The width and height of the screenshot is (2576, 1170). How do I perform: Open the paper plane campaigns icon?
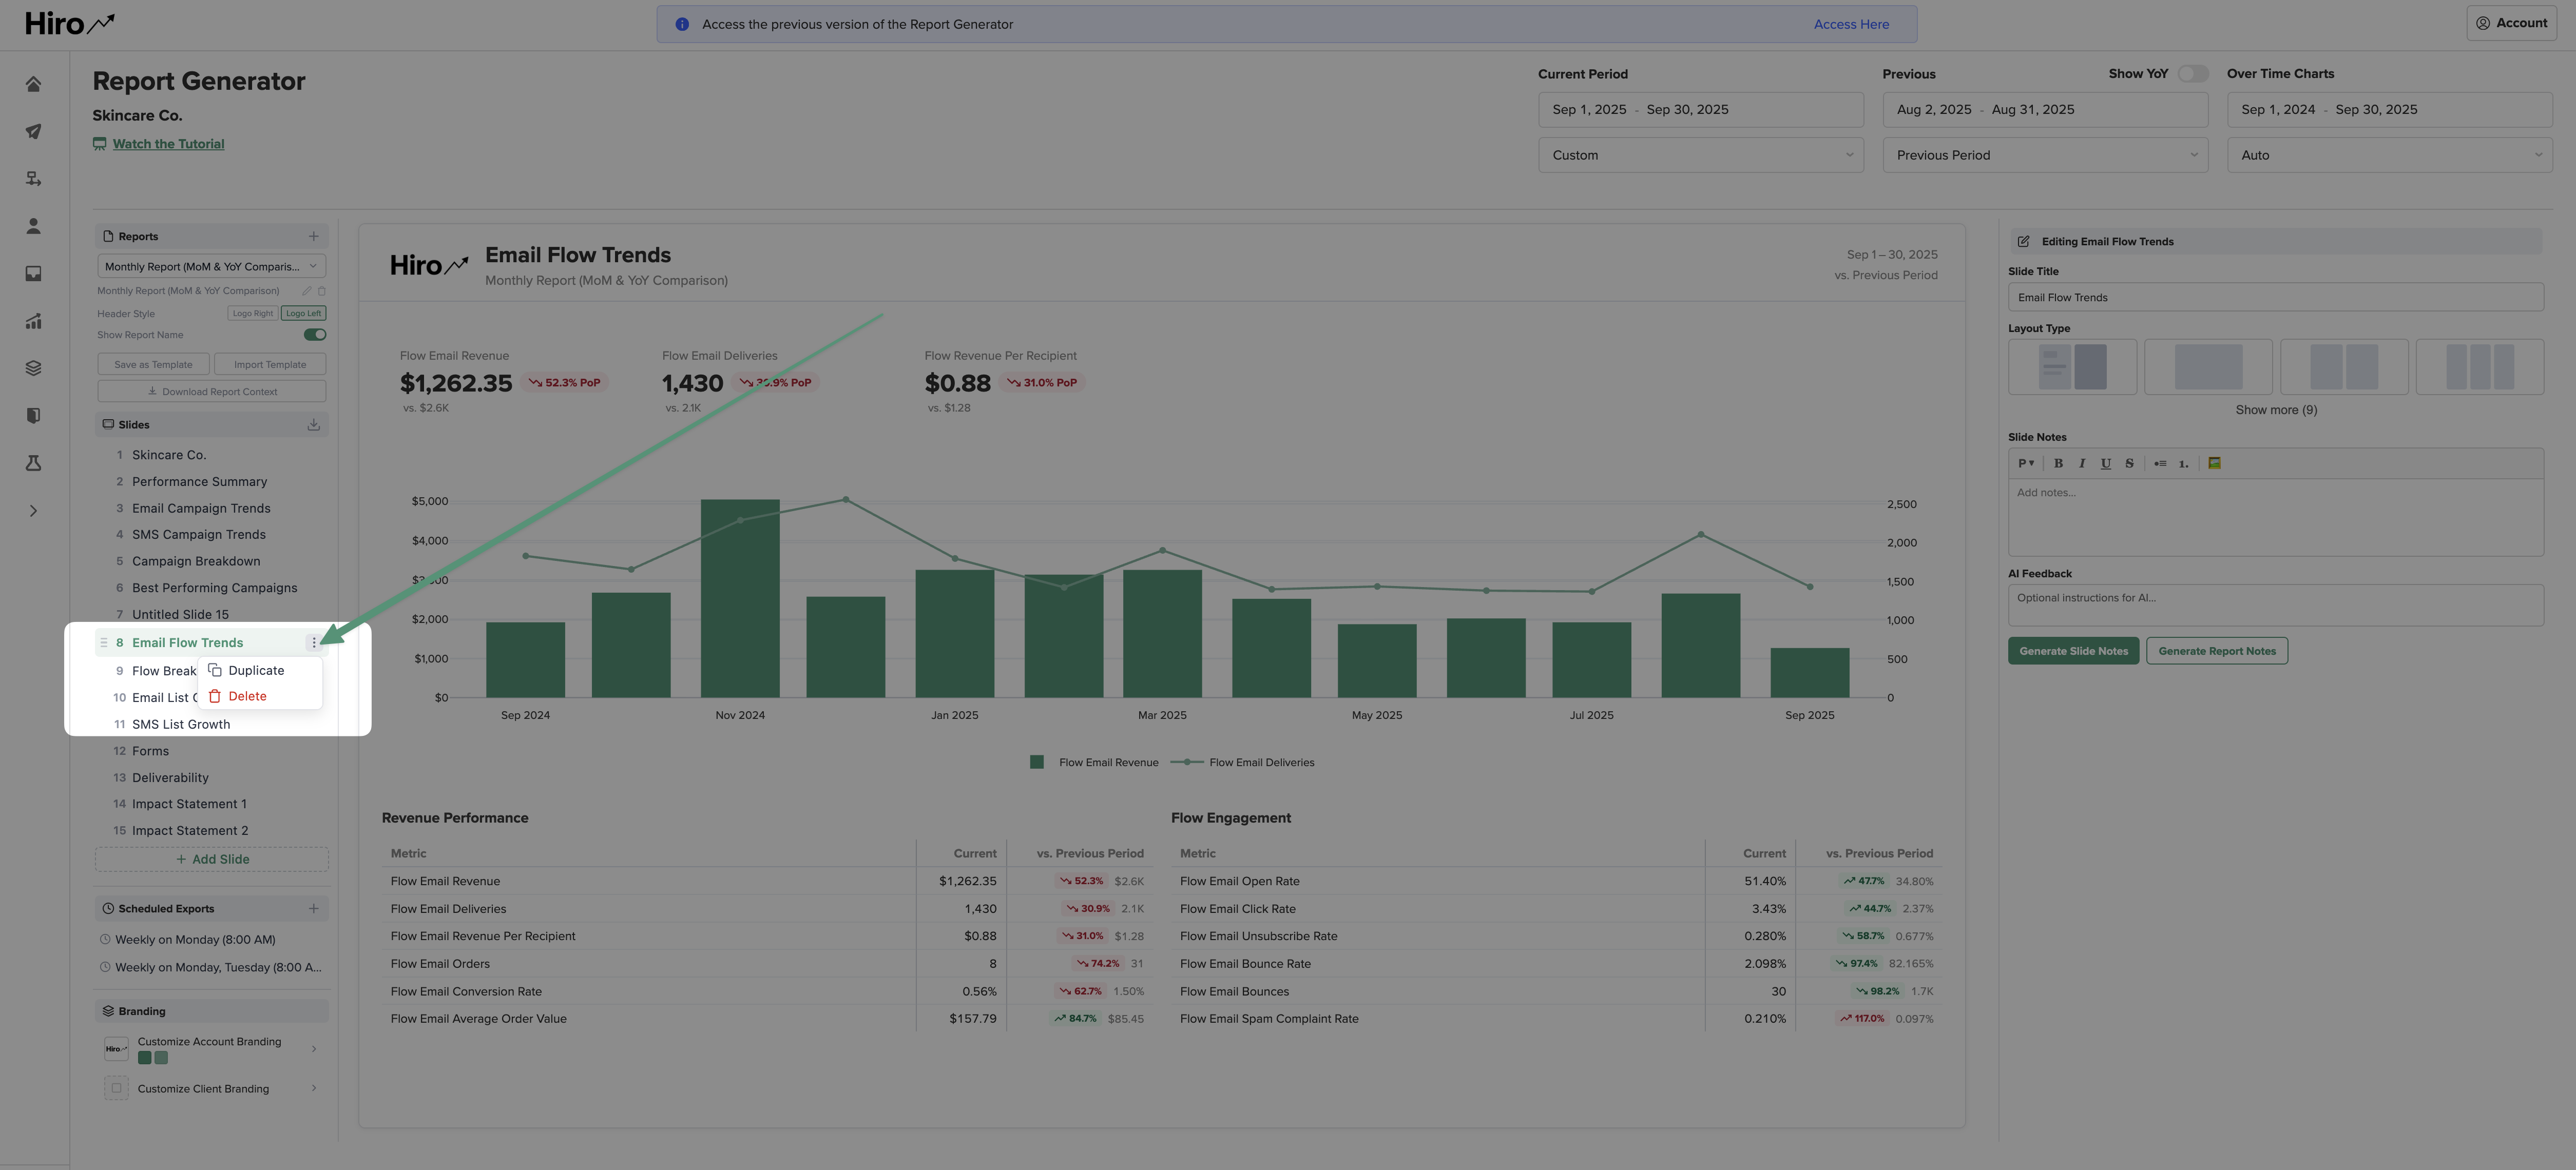coord(33,131)
